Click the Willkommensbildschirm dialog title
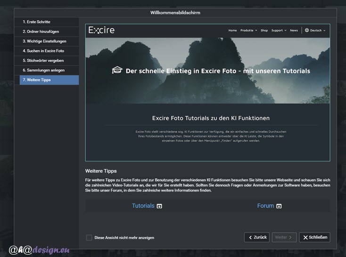 [x=175, y=13]
